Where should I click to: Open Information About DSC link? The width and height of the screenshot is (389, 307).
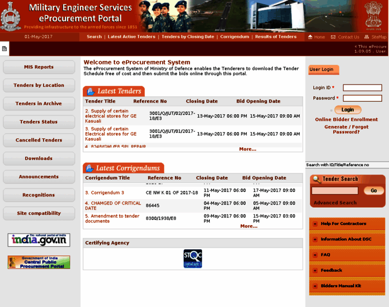point(346,239)
